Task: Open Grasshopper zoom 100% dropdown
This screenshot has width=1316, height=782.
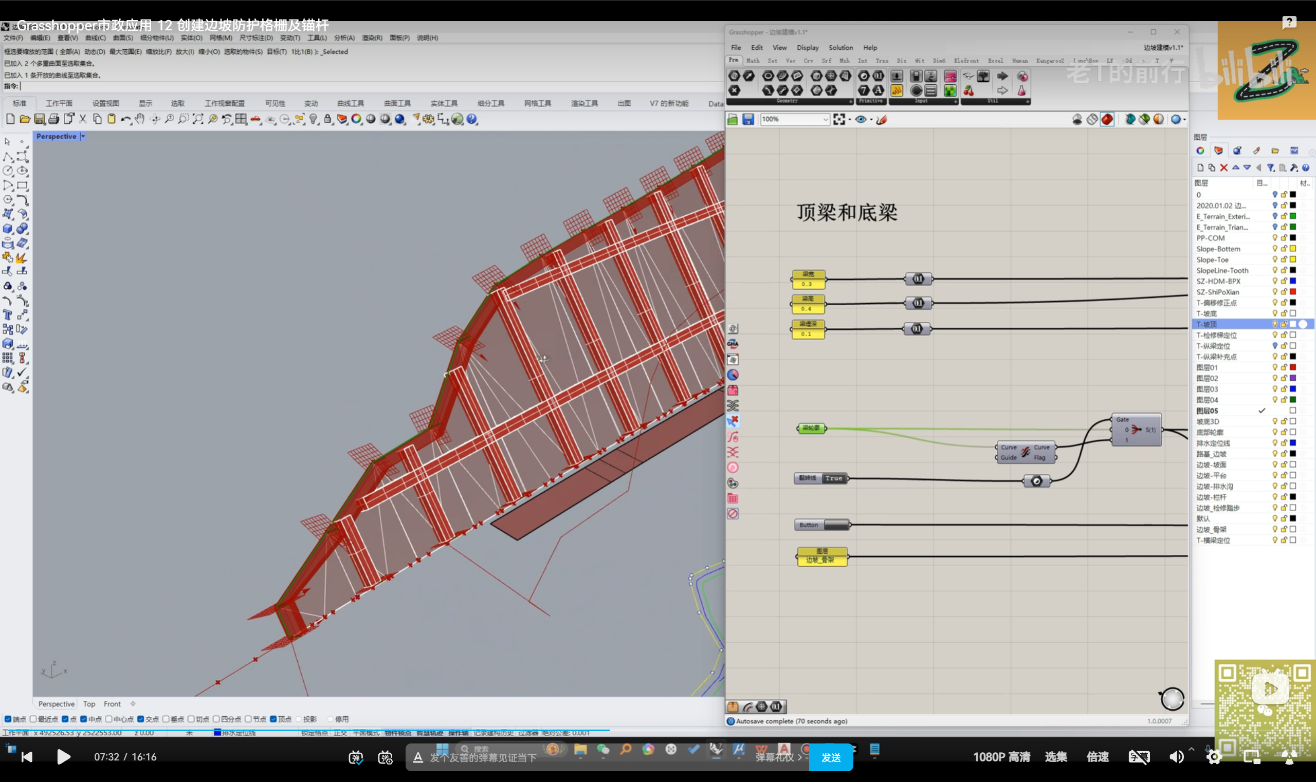Action: coord(825,120)
